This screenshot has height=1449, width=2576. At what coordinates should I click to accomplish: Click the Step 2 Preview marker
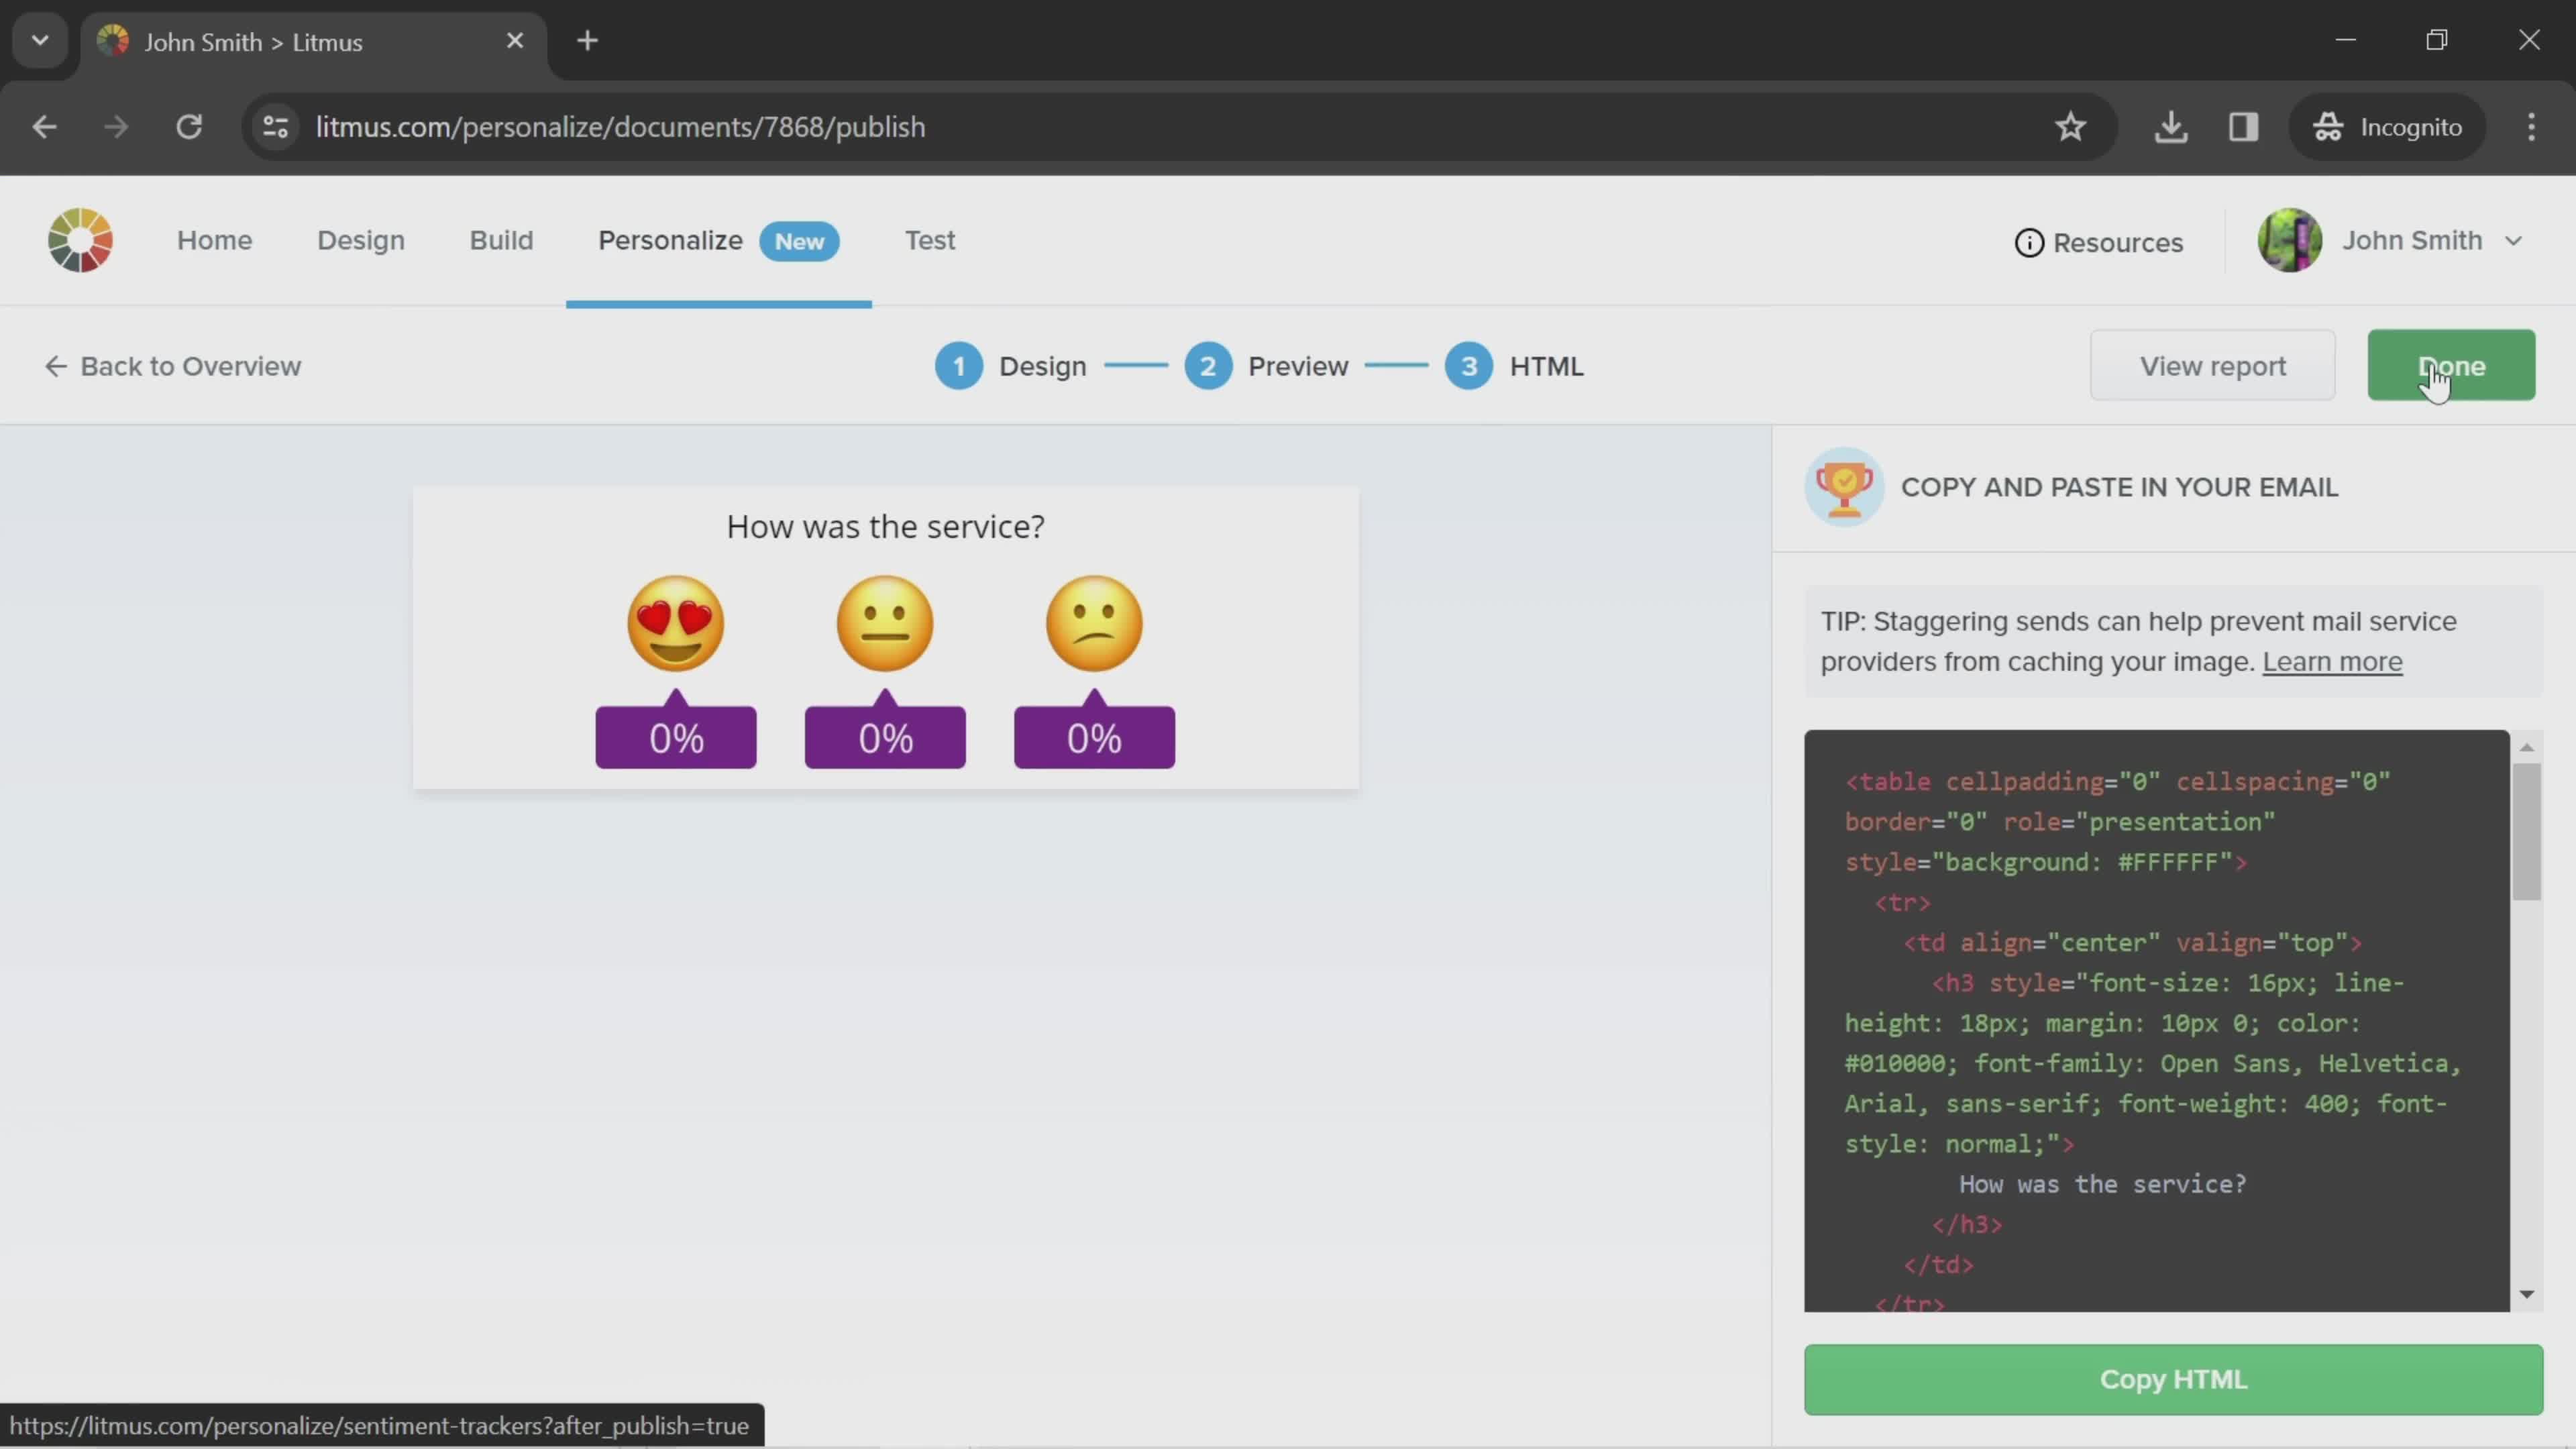tap(1208, 366)
